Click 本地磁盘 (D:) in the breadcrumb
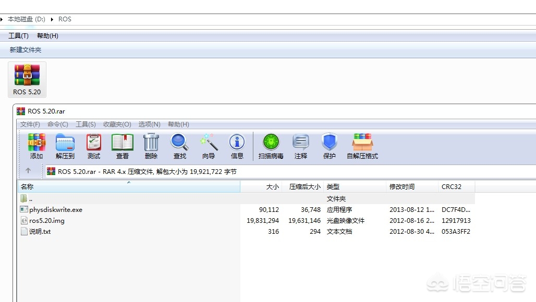 (26, 19)
